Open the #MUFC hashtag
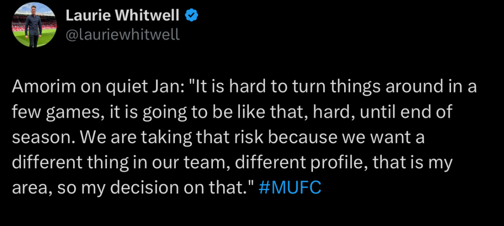Screen dimensions: 504x226 coord(290,188)
